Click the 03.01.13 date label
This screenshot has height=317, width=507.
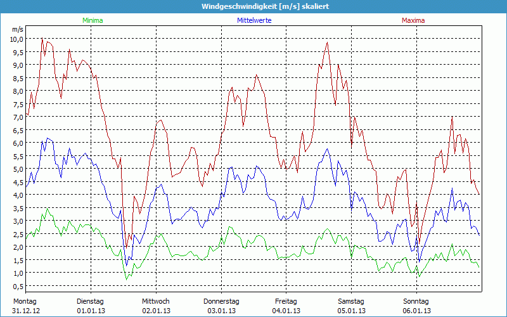[221, 311]
